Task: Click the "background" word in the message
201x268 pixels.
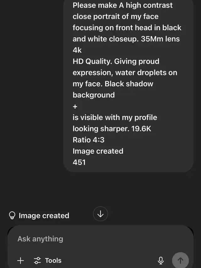Action: [x=94, y=95]
